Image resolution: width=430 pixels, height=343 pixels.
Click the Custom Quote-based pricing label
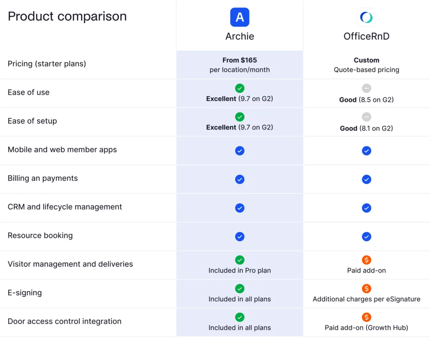(x=366, y=65)
